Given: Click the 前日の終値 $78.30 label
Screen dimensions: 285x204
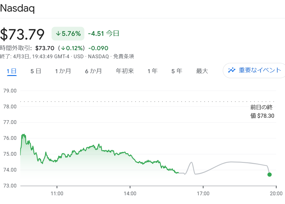Looking at the screenshot, I should [x=261, y=111].
